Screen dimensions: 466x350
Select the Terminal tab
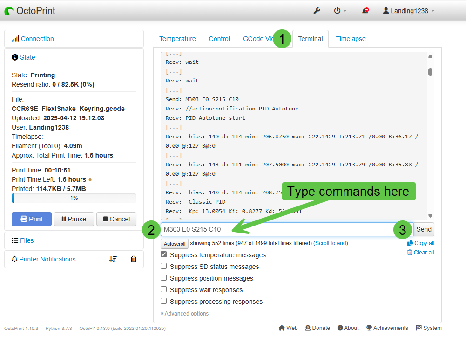[x=311, y=39]
